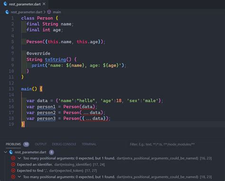
Task: Click the error icon beside 'Expected an identifier'
Action: (13, 164)
